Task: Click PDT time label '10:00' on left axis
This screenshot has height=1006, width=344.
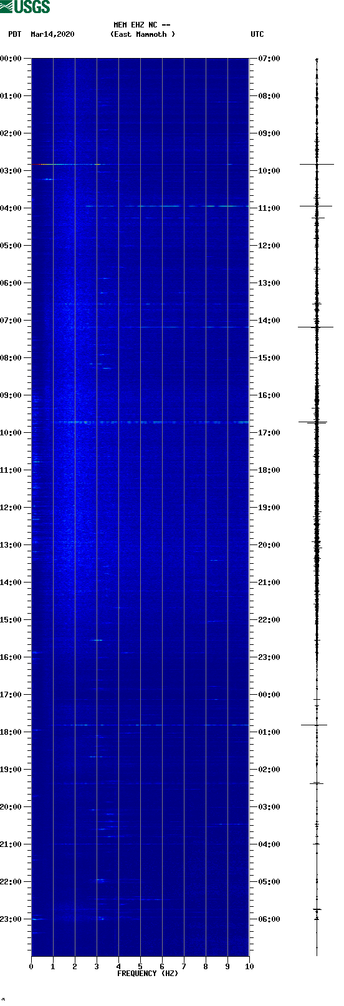Action: [x=11, y=433]
